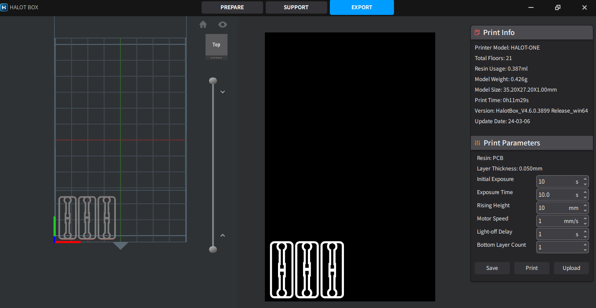Reset view with the home icon
The image size is (596, 308).
[x=203, y=25]
